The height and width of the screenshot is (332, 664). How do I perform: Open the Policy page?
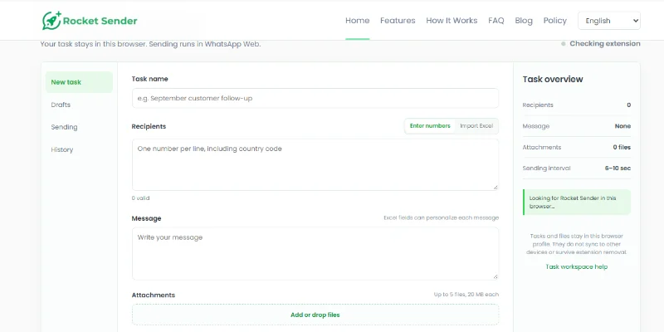554,20
